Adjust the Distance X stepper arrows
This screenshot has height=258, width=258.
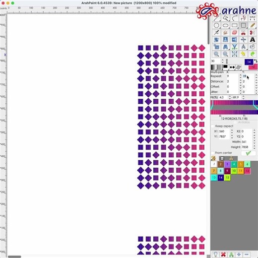coord(241,81)
